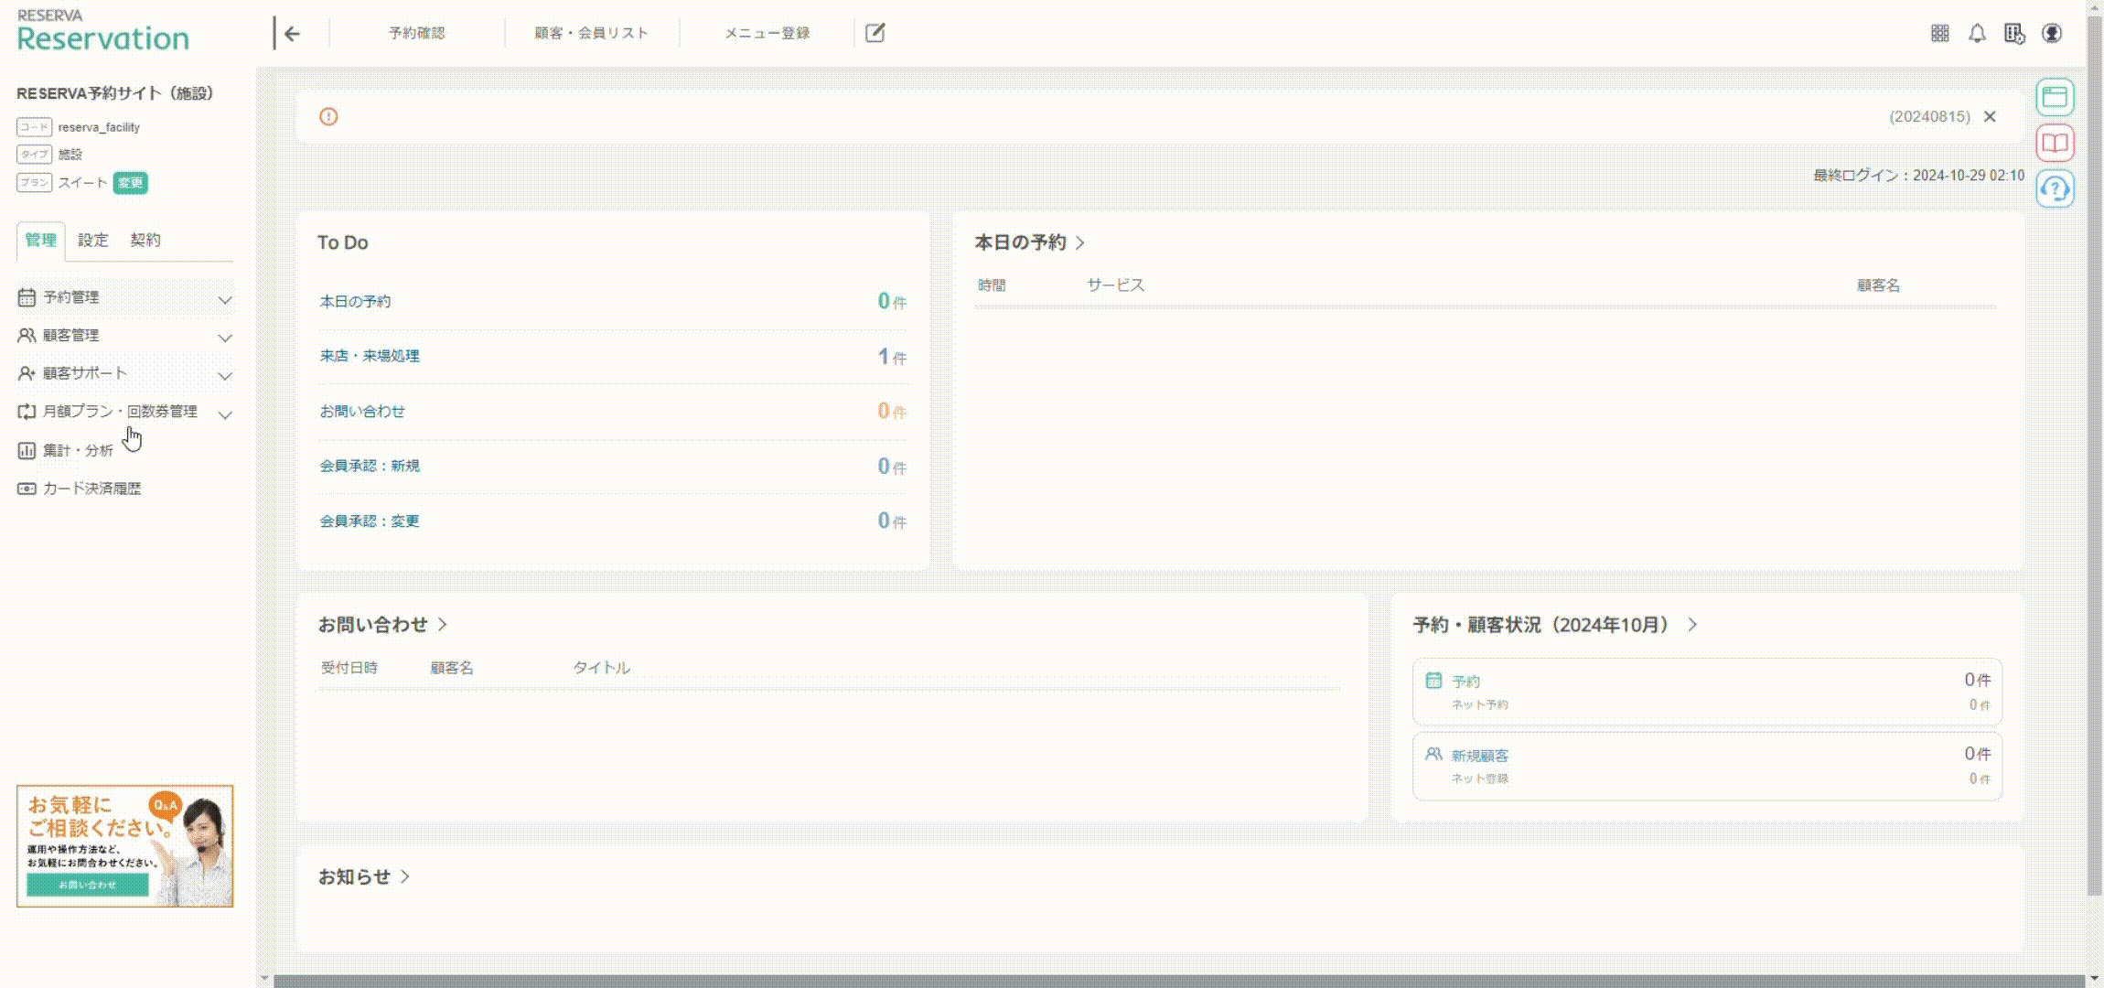Click the 集計・分析 chart icon
This screenshot has width=2104, height=988.
point(27,450)
